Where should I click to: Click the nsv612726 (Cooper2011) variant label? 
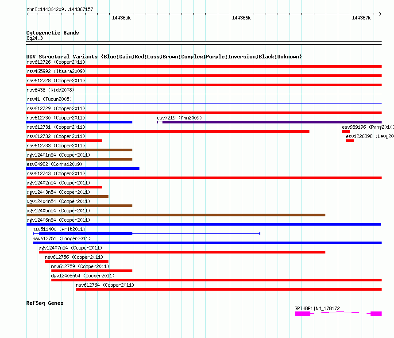[56, 62]
